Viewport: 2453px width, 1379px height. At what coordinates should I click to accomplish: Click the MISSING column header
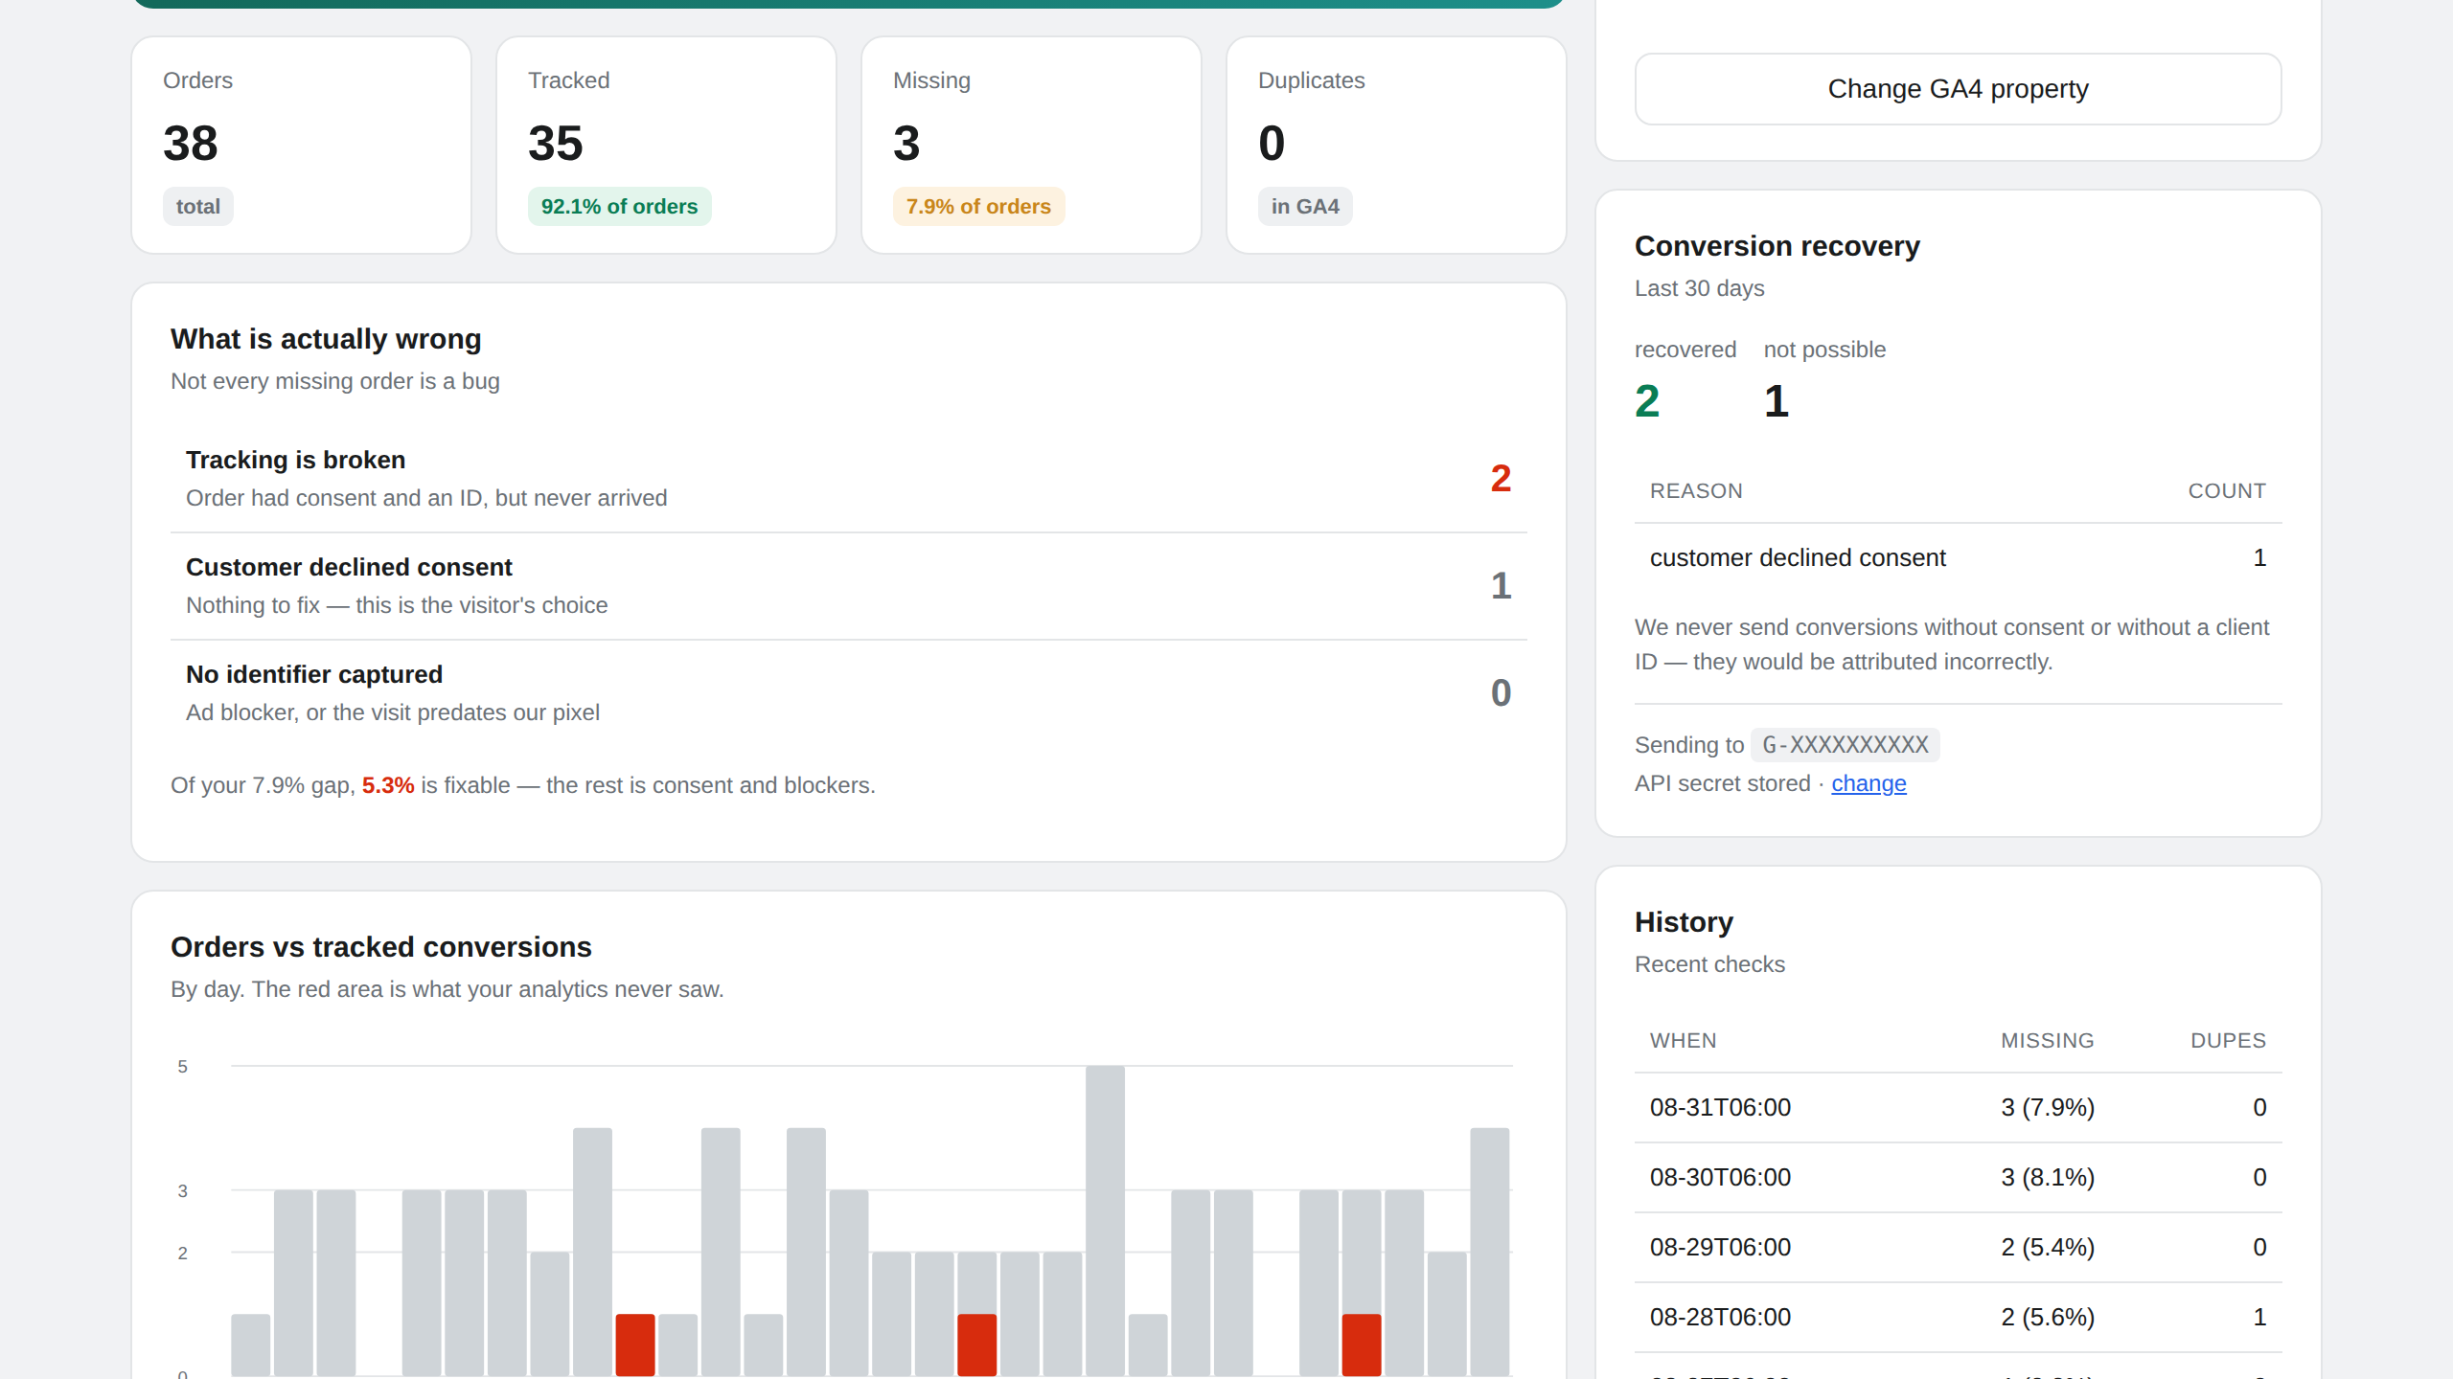coord(2048,1041)
